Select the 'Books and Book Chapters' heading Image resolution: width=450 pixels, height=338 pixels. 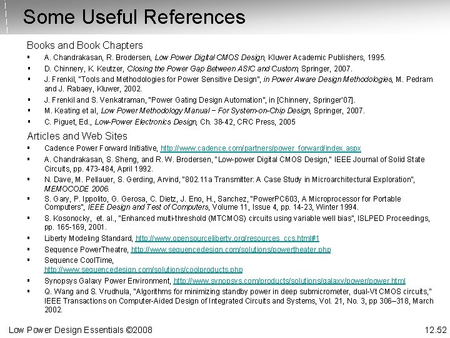(84, 46)
